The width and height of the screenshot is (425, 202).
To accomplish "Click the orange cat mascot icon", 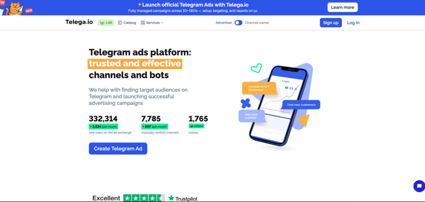I will coord(15,9).
